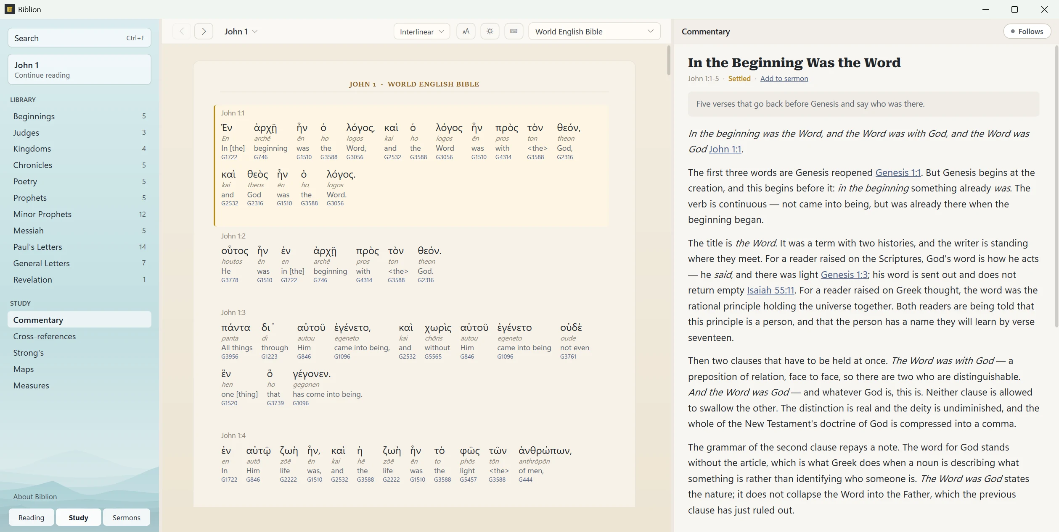The width and height of the screenshot is (1059, 532).
Task: Open Strong's study item
Action: (x=79, y=352)
